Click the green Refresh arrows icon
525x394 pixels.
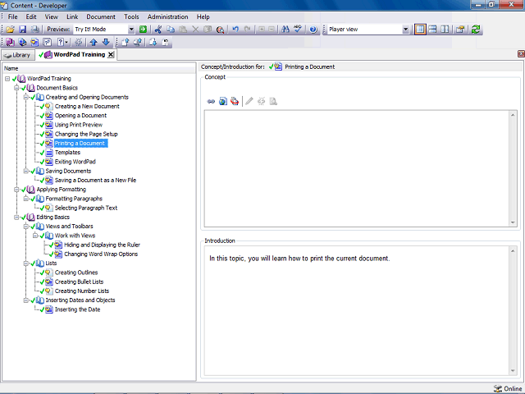coord(476,30)
